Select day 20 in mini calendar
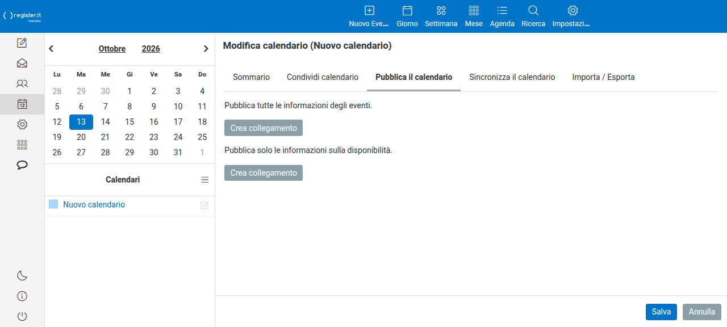Screen dimensions: 727x327 (x=81, y=137)
